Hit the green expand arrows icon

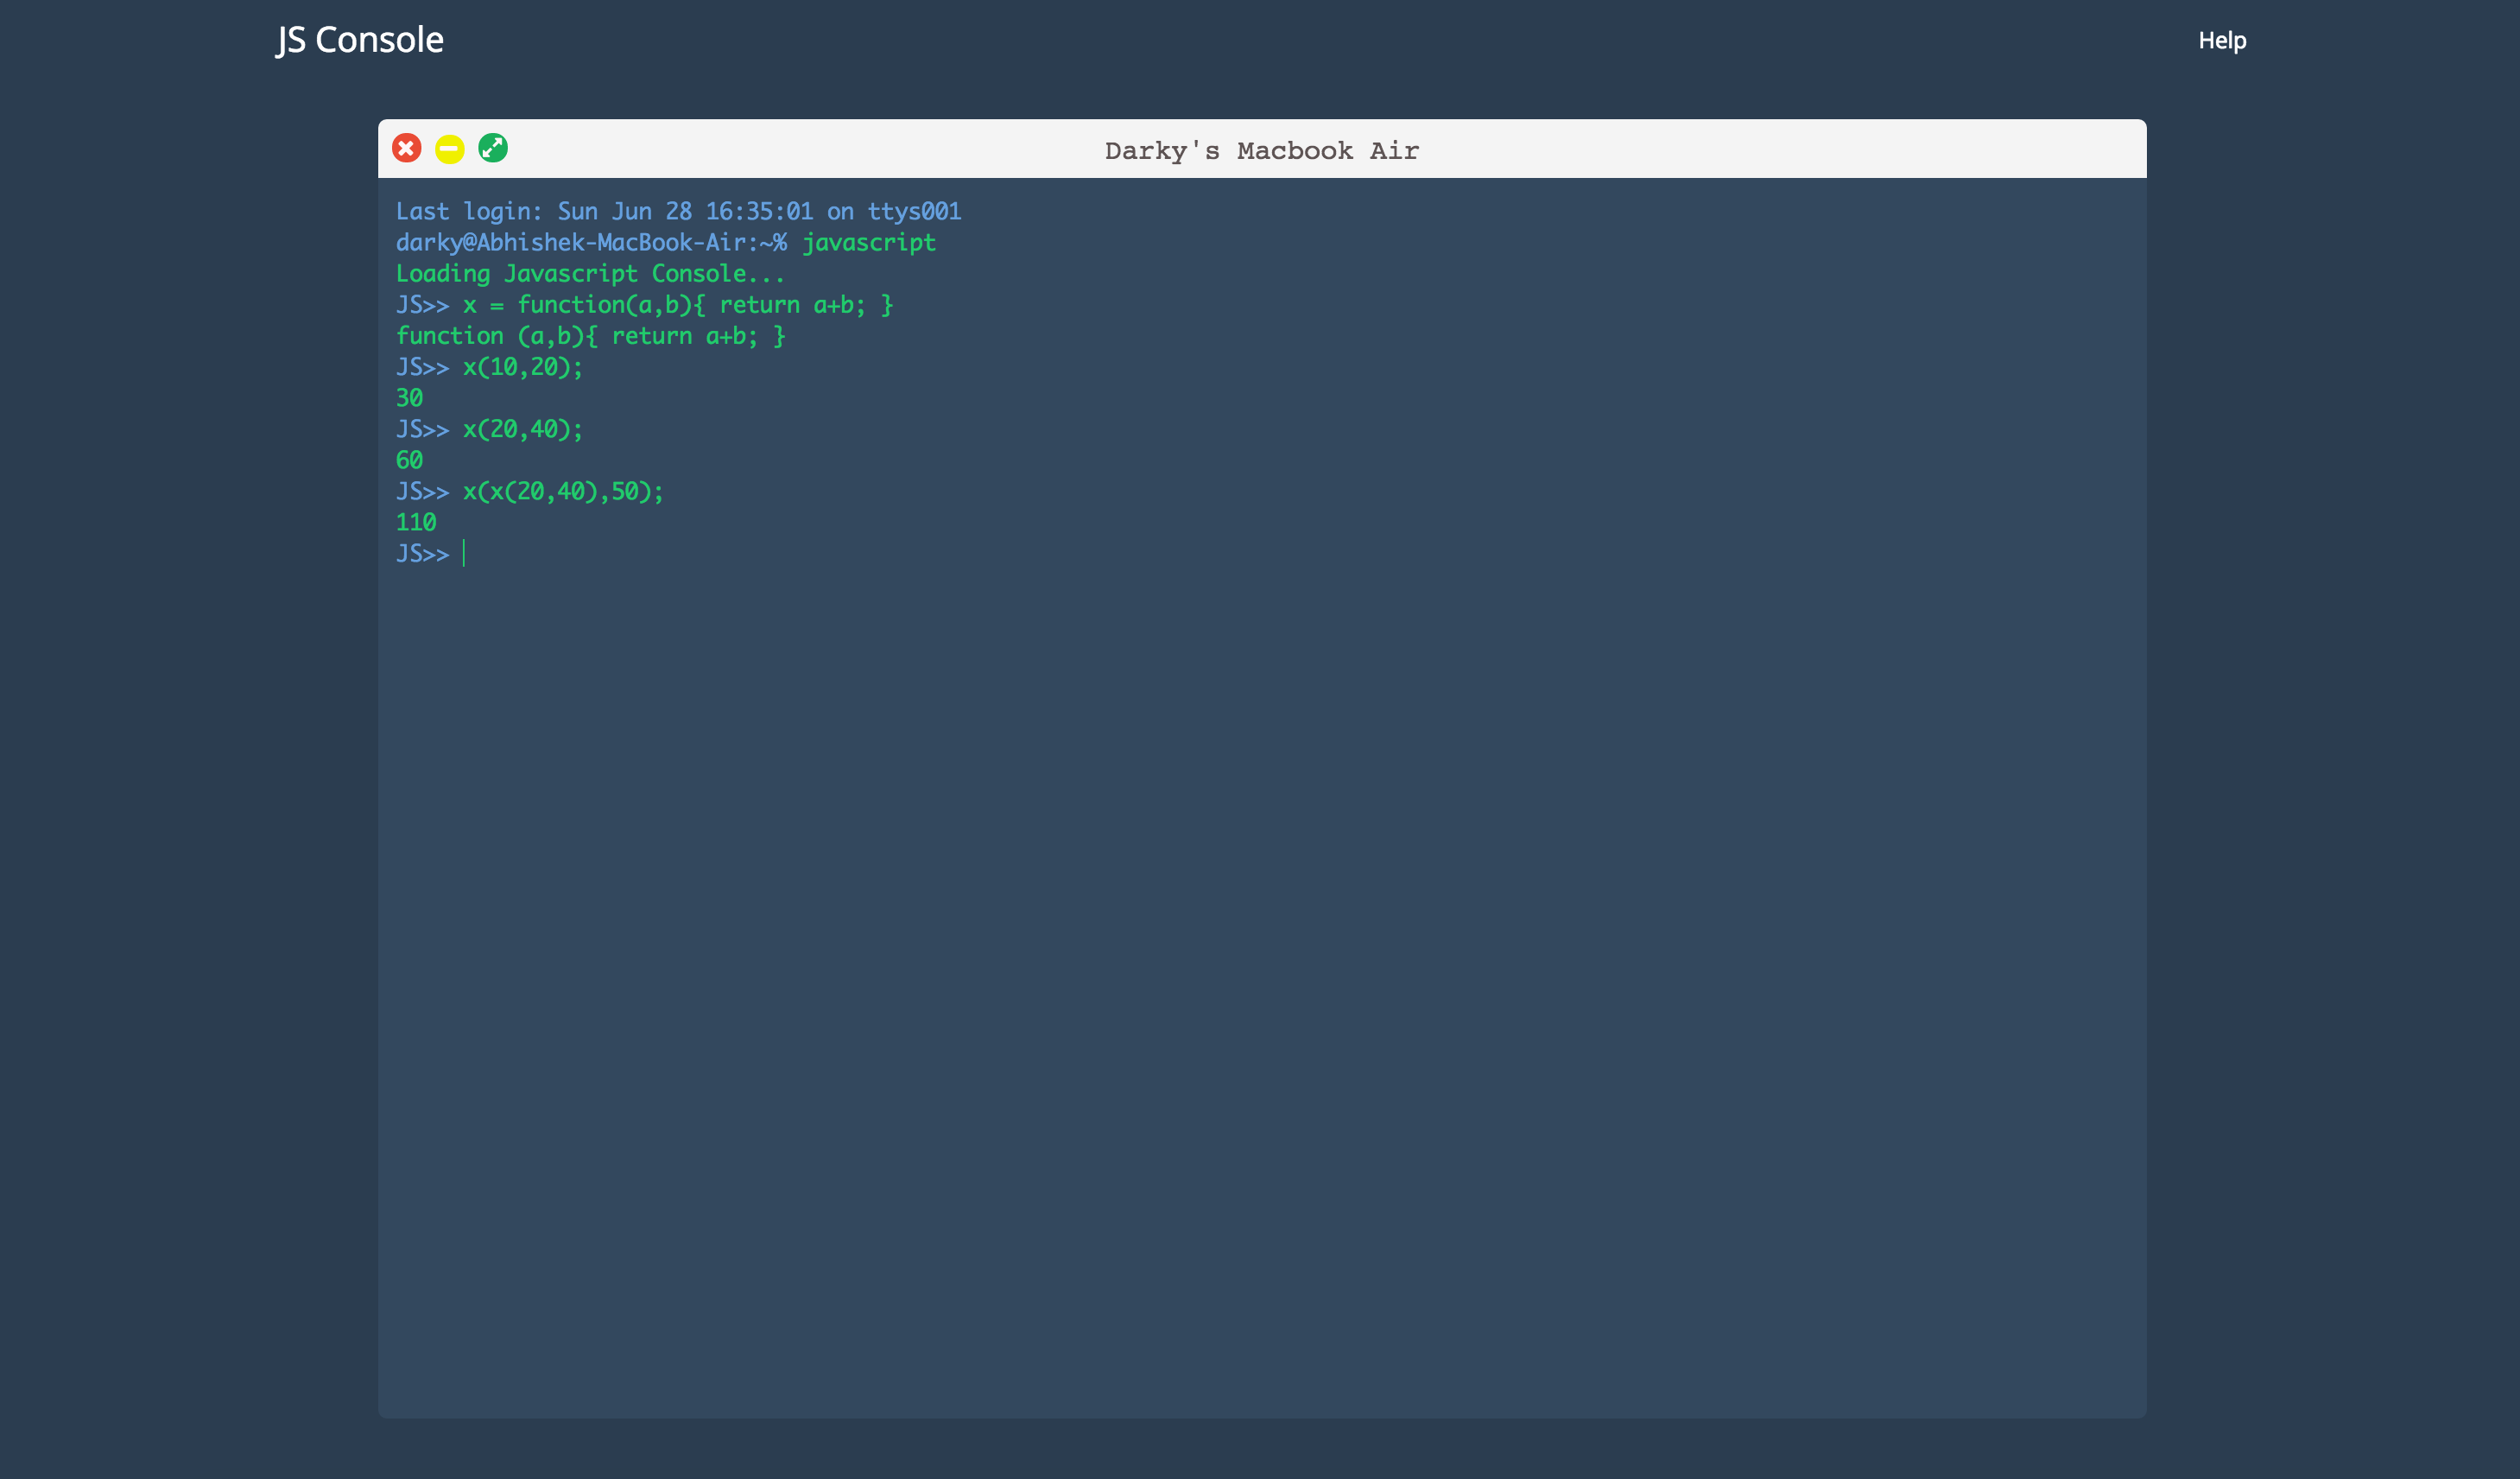[x=493, y=148]
